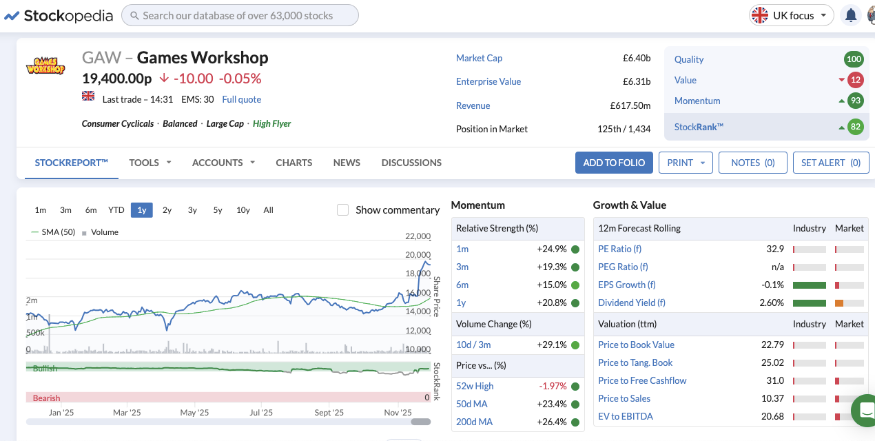Click the user avatar in the header

point(871,15)
